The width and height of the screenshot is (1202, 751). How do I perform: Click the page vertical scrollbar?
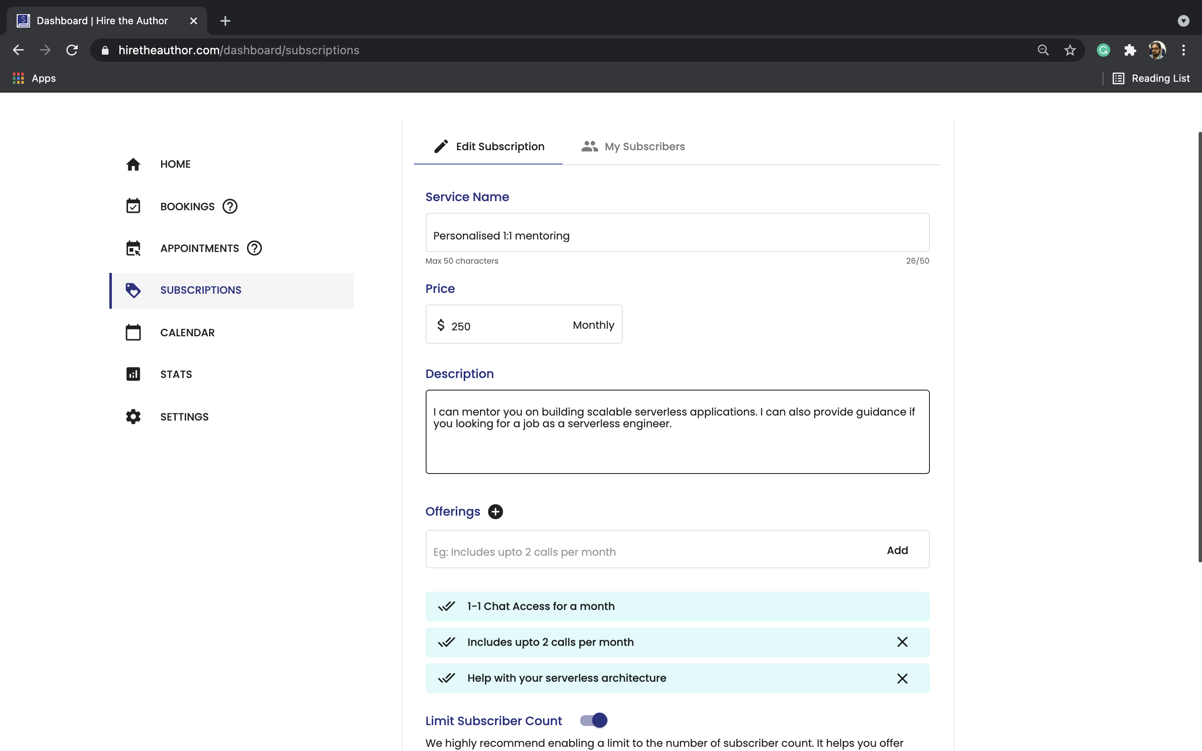[x=1199, y=347]
